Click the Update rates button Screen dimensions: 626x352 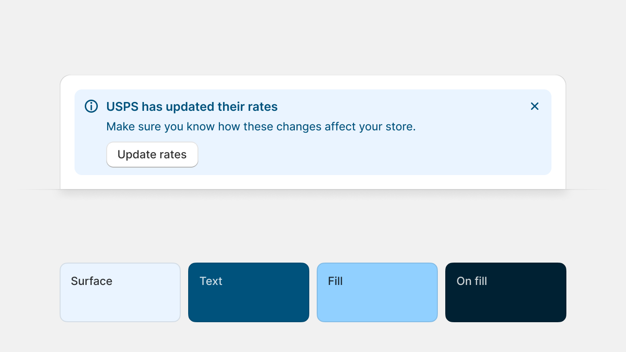(x=152, y=155)
